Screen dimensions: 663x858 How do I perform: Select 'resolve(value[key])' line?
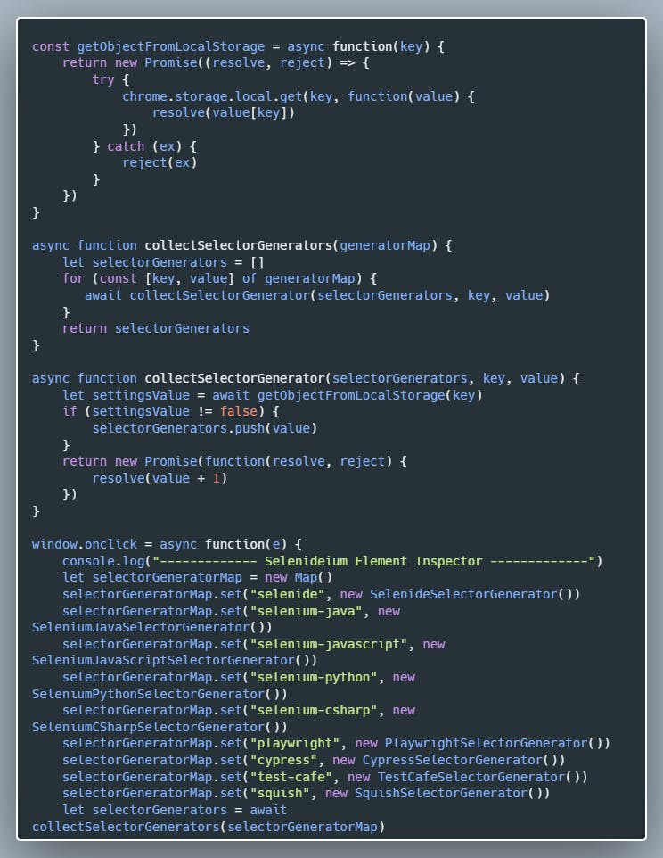click(224, 112)
